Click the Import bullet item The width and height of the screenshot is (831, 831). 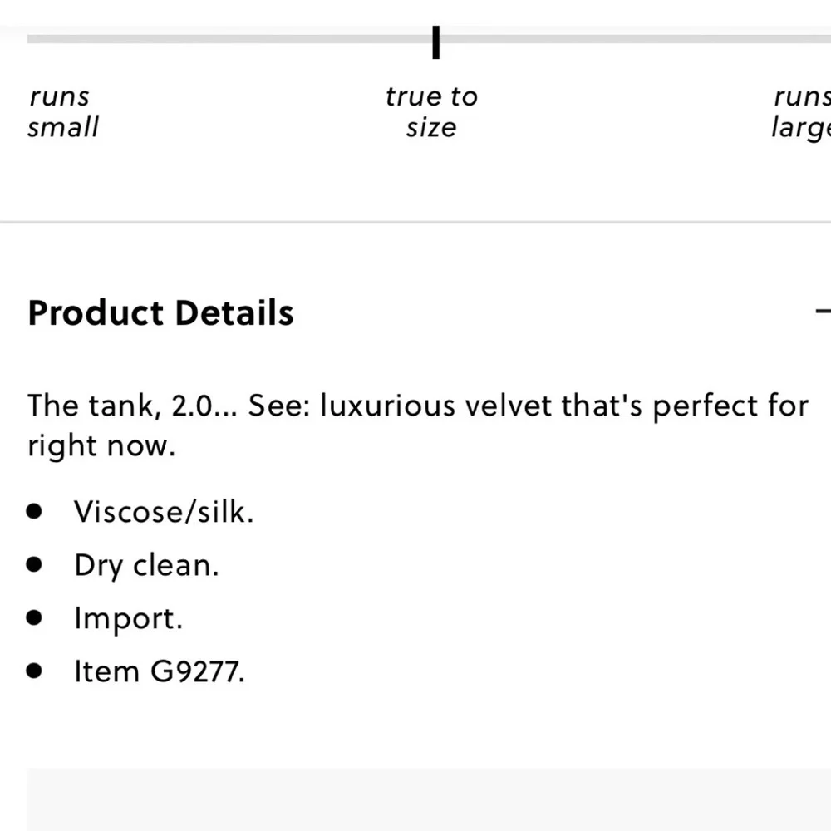point(128,619)
